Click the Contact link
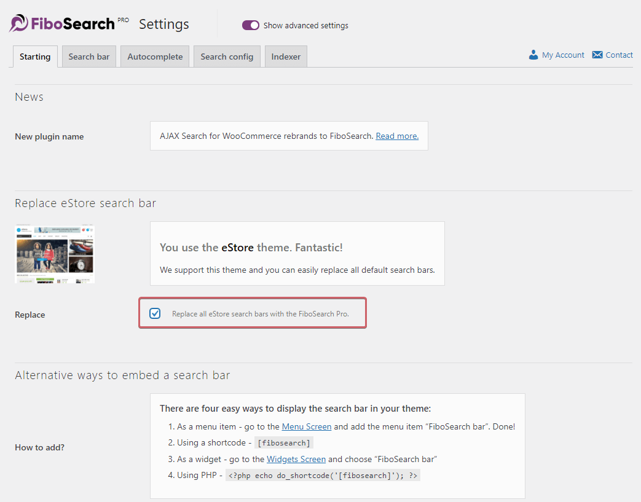Viewport: 641px width, 502px height. point(619,55)
